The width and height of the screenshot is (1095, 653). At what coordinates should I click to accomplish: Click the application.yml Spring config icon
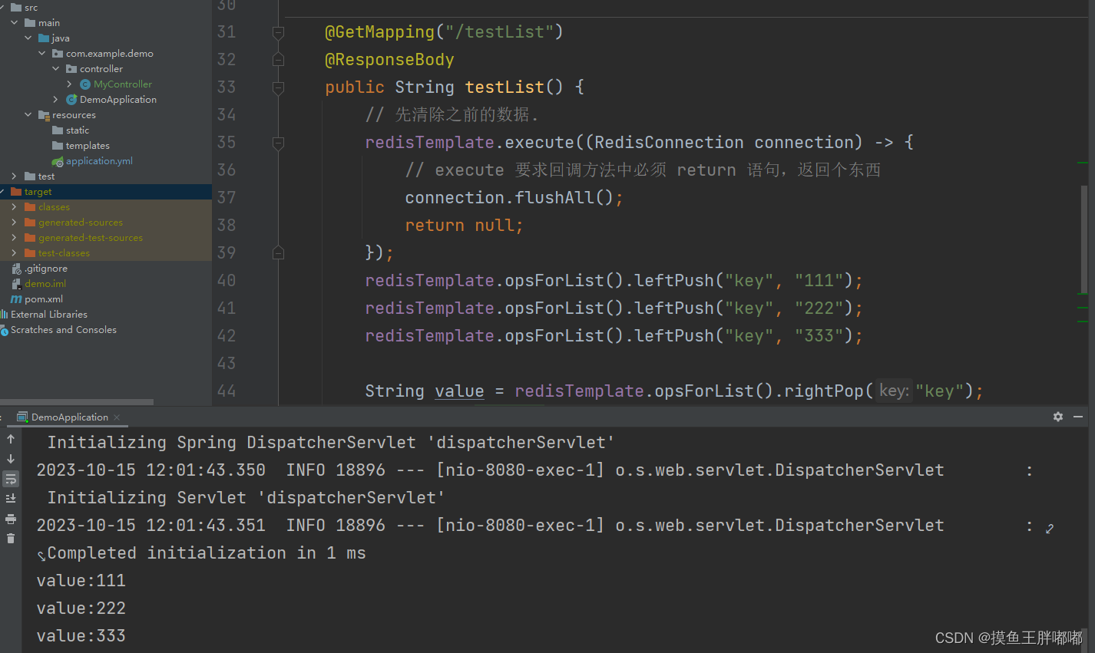coord(58,161)
